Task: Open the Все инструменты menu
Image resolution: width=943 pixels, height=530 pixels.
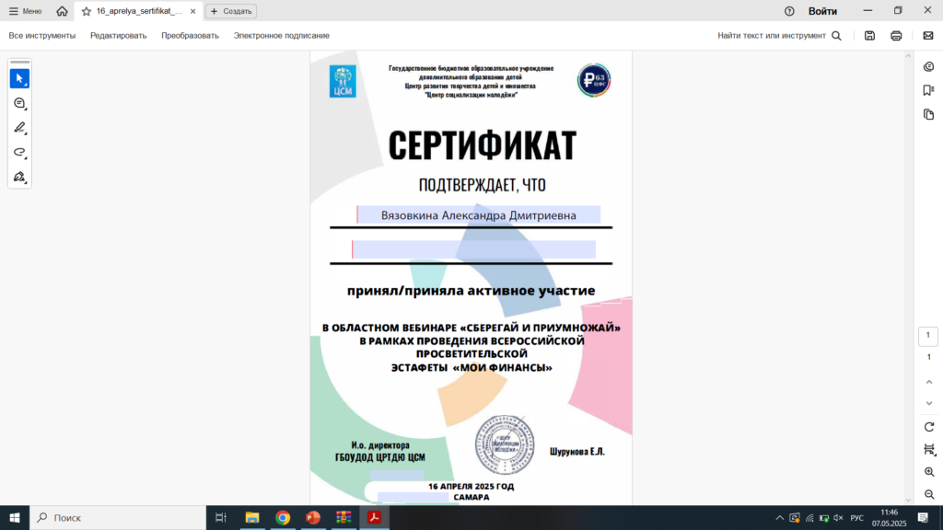Action: tap(42, 36)
